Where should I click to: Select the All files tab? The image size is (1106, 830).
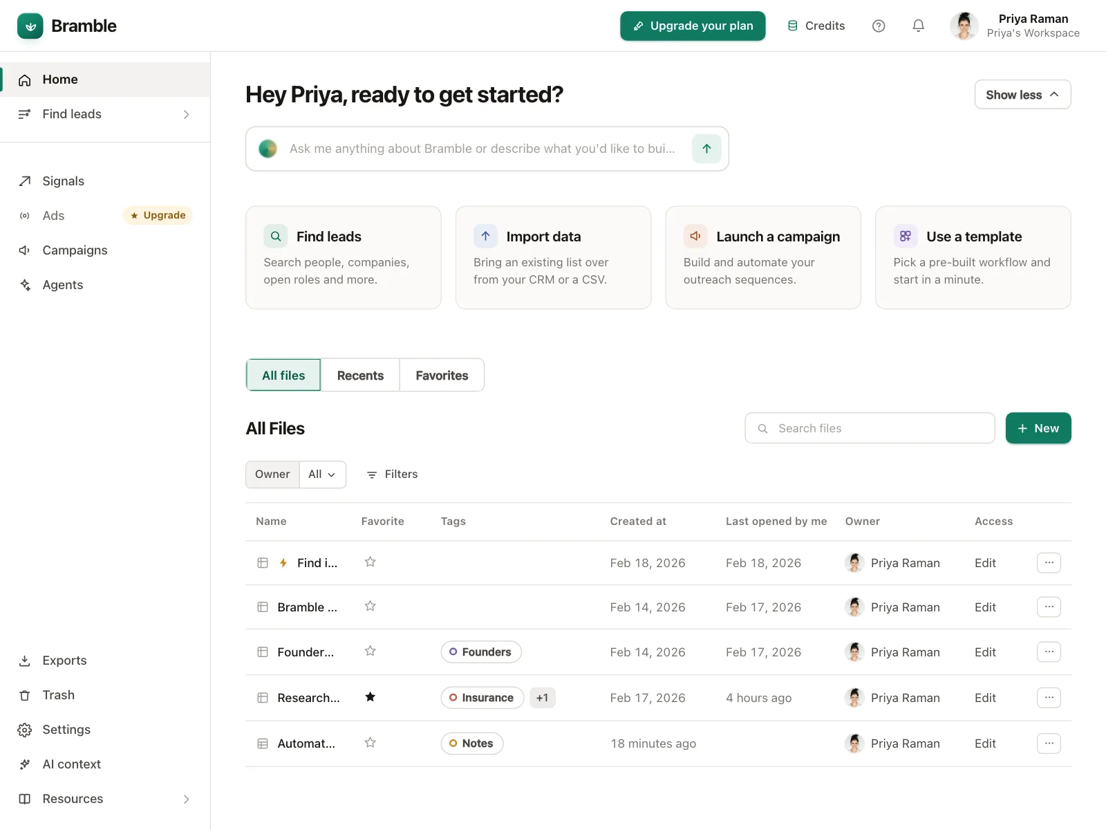[283, 376]
